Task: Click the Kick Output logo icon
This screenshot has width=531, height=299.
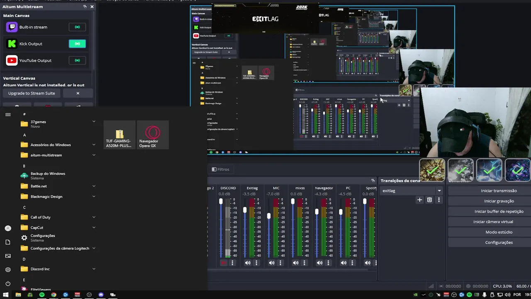Action: point(12,44)
